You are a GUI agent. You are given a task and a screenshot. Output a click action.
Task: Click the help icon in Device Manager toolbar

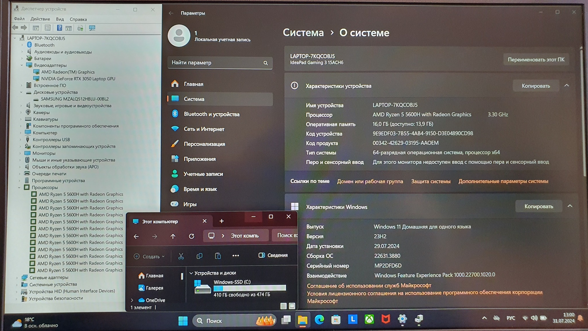[x=59, y=28]
